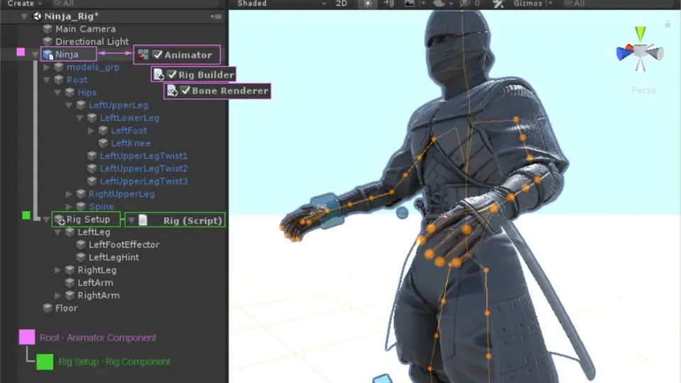This screenshot has height=383, width=681.
Task: Uncheck the Animator component checkbox
Action: click(157, 55)
